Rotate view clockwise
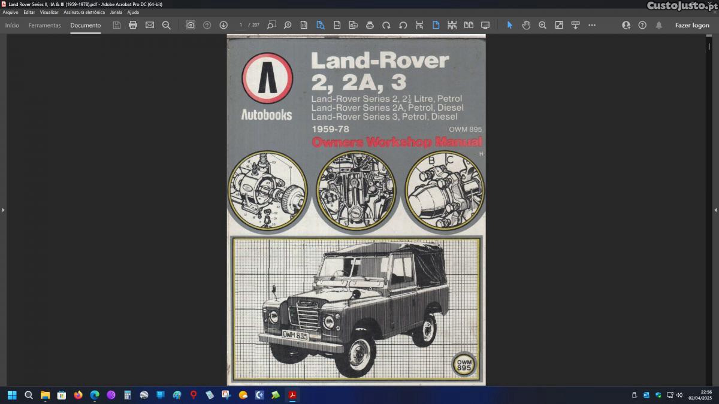Viewport: 719px width, 404px height. [386, 25]
